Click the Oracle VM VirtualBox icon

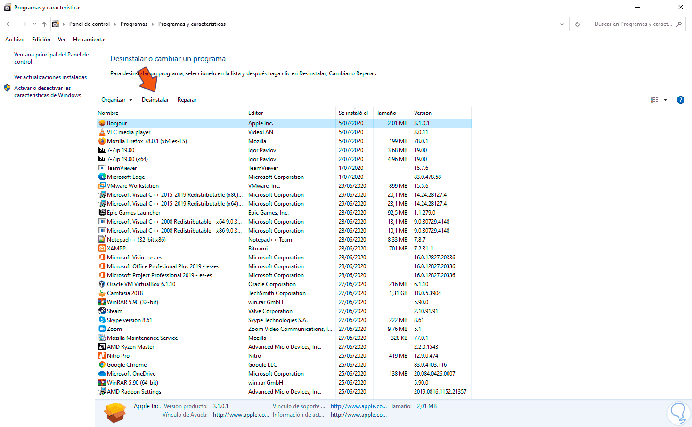pos(102,284)
